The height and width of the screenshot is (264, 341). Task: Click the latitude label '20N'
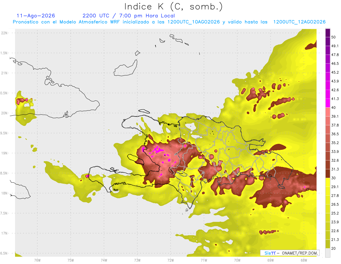(x=4, y=113)
